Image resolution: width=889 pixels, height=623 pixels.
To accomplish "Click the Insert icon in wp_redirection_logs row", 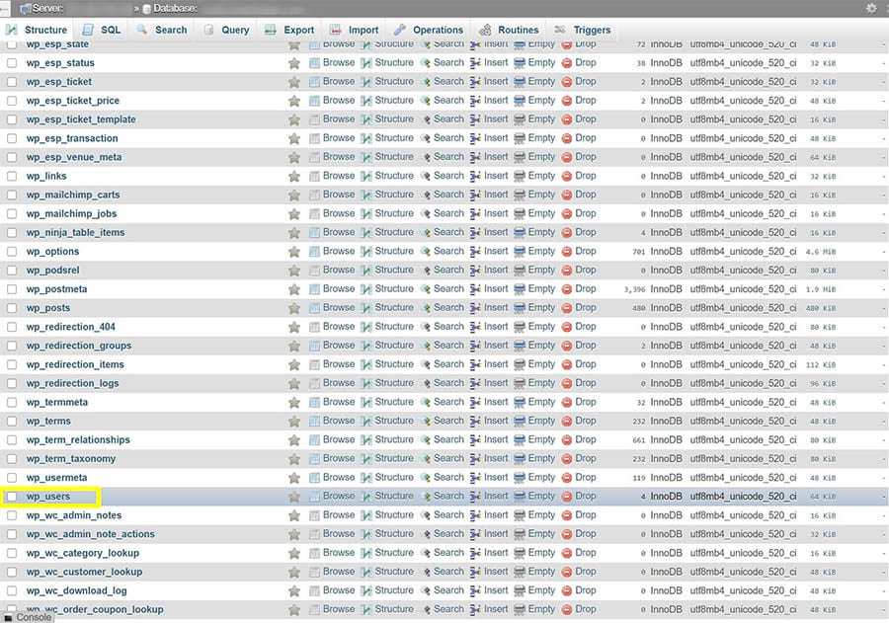I will [x=475, y=384].
